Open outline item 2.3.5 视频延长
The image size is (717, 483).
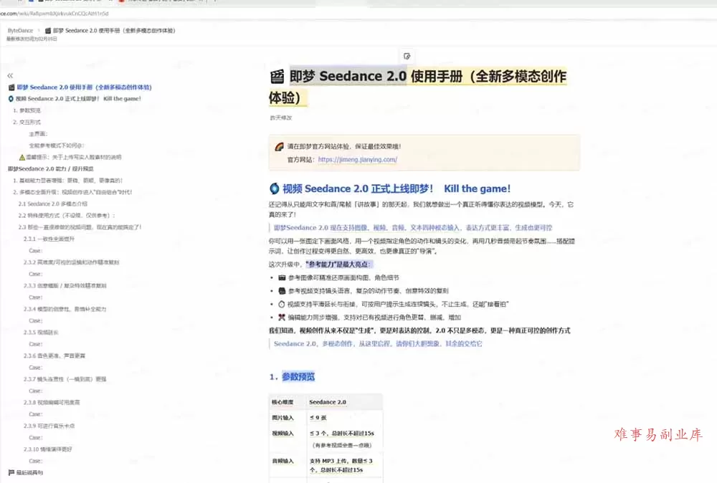41,333
